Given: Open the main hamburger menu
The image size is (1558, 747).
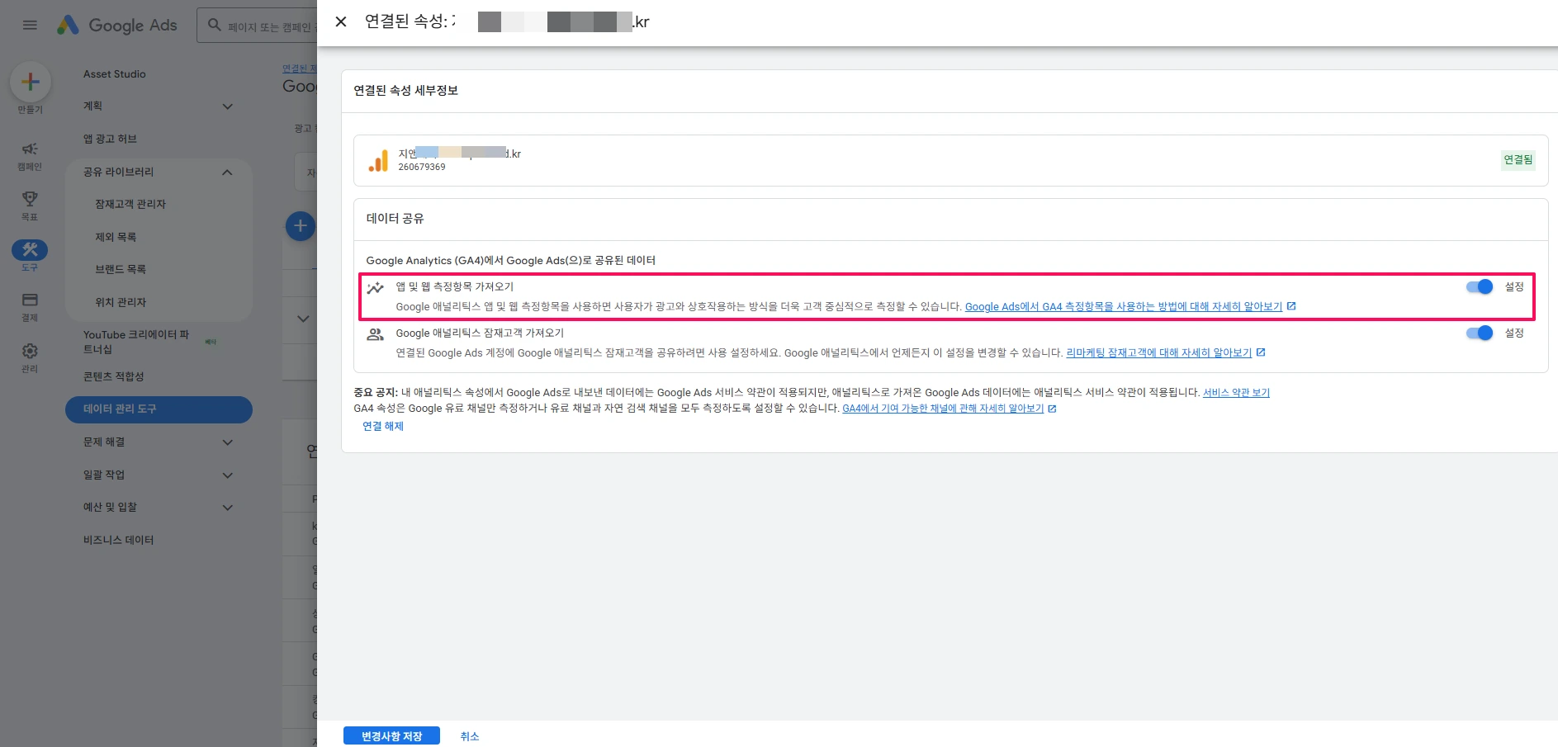Looking at the screenshot, I should pos(30,25).
